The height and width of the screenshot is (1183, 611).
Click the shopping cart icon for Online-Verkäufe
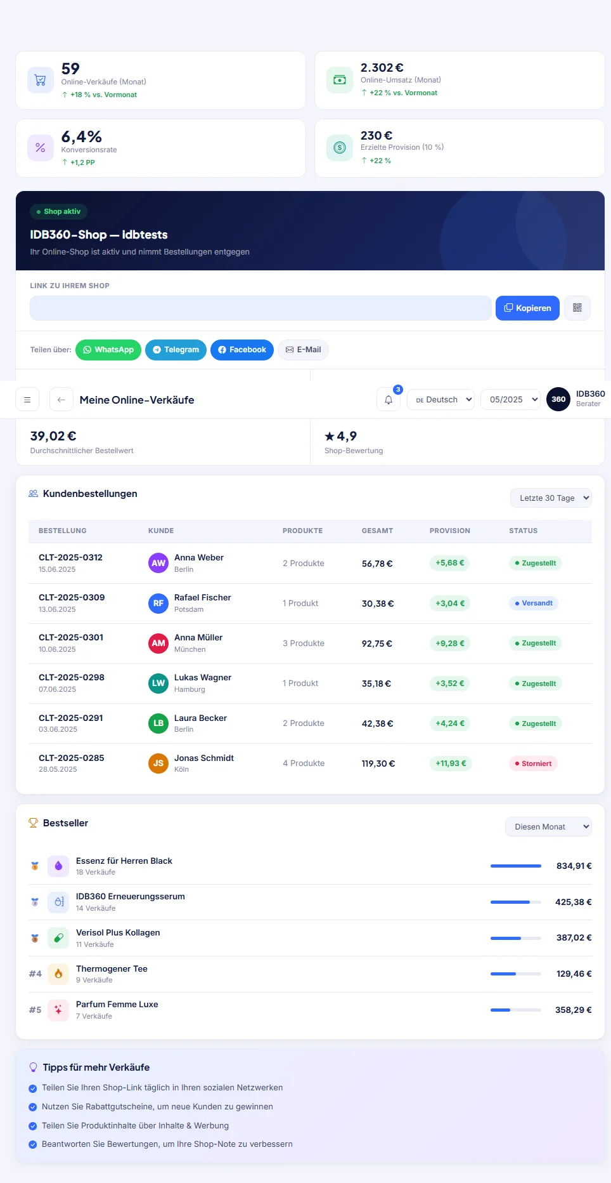coord(41,80)
